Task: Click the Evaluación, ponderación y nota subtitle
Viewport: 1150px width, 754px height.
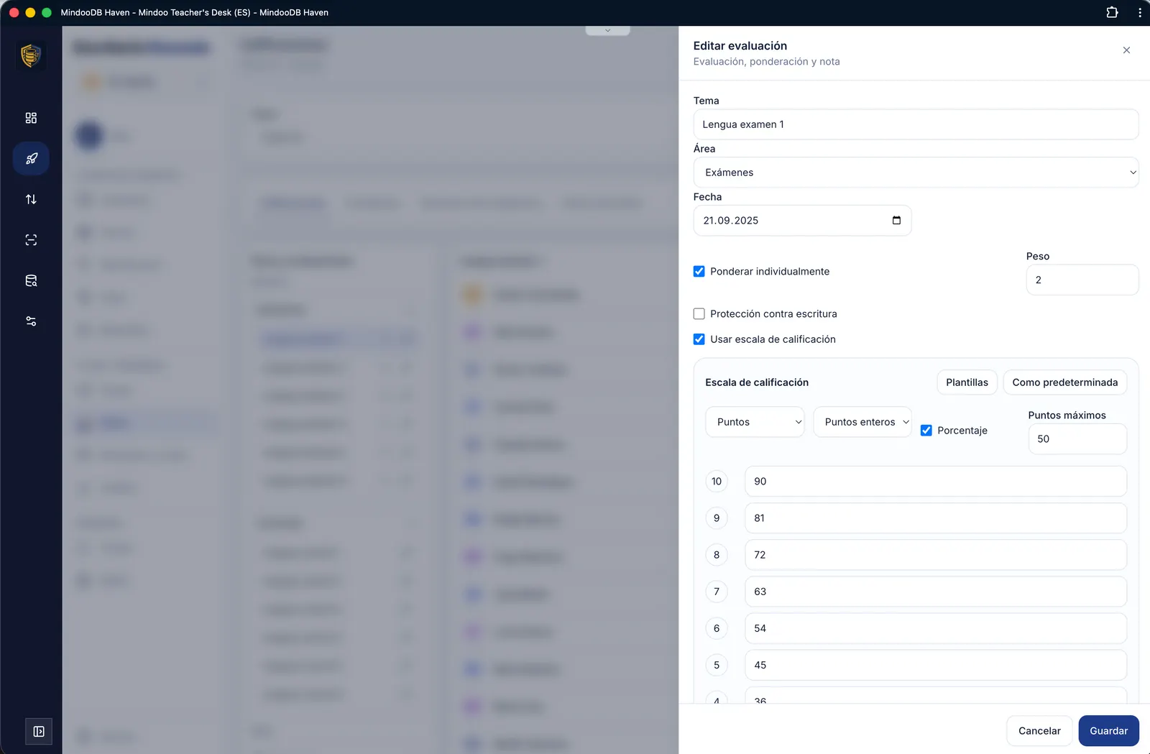Action: (766, 62)
